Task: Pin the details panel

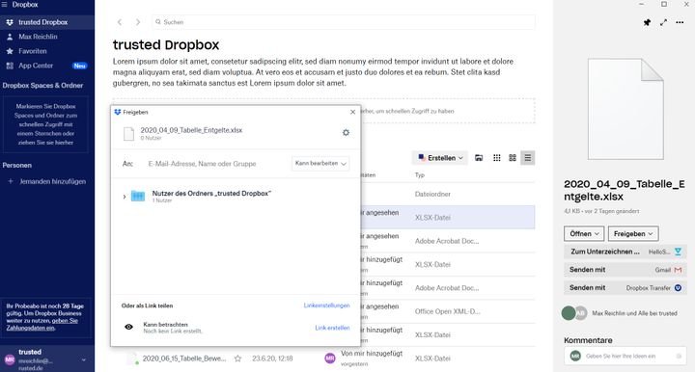Action: [x=647, y=22]
